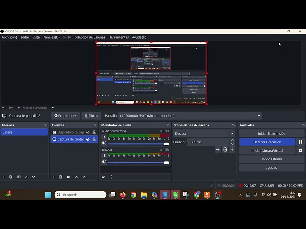Open the Herramientas menu
The width and height of the screenshot is (306, 229).
[x=119, y=37]
